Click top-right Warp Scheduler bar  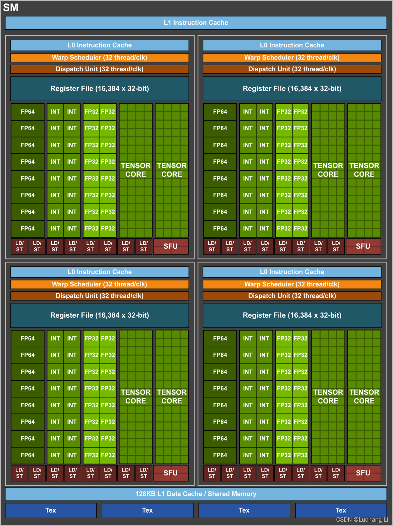pyautogui.click(x=292, y=57)
